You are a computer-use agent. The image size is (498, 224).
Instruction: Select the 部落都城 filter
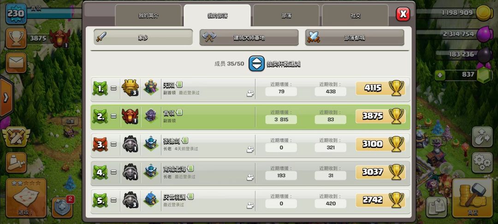tap(355, 37)
